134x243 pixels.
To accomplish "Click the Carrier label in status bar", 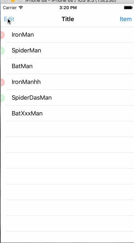I will point(10,8).
